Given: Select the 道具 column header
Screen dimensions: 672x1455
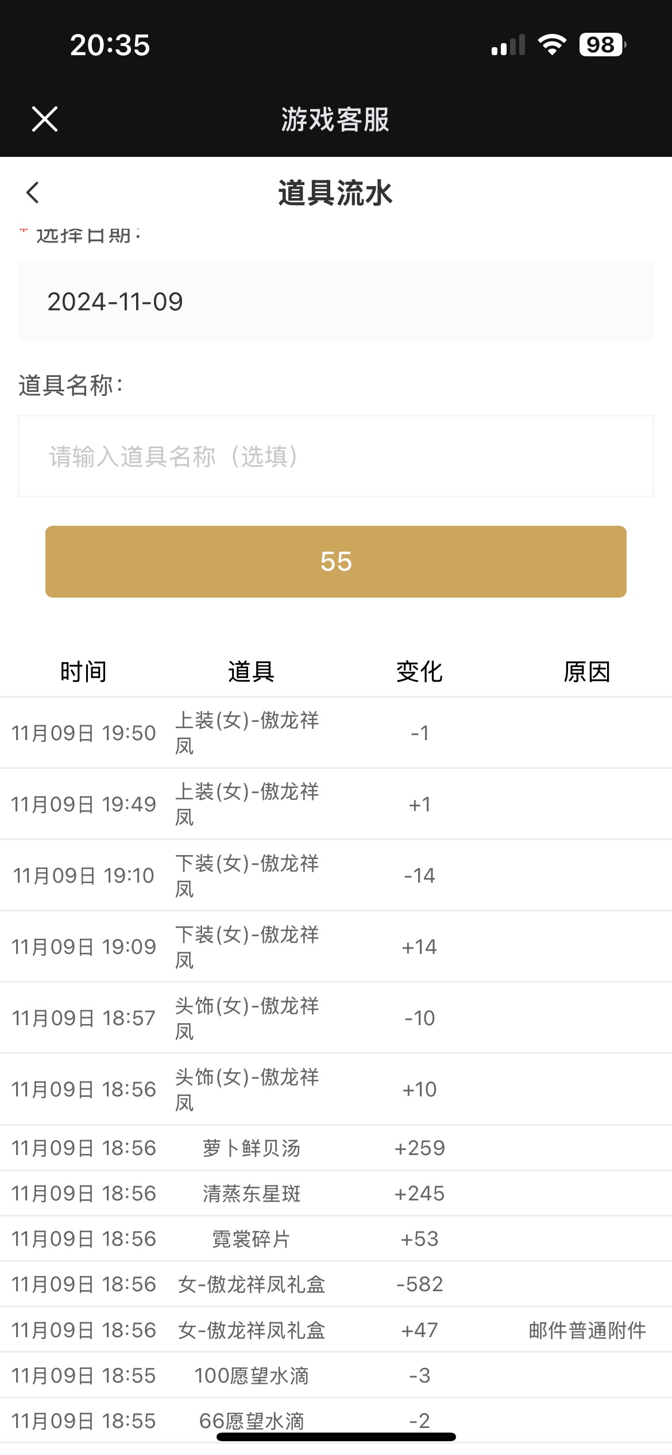Looking at the screenshot, I should pyautogui.click(x=252, y=671).
